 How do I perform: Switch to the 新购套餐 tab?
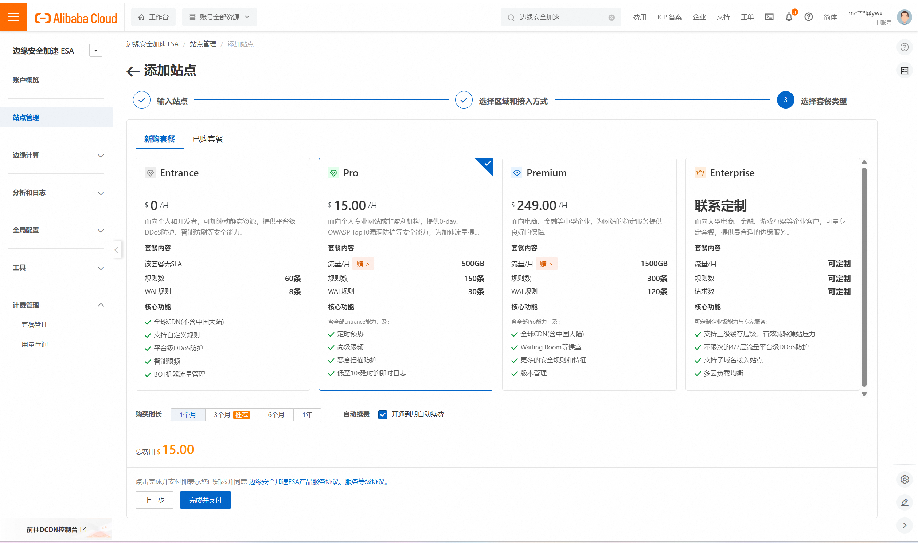coord(159,139)
